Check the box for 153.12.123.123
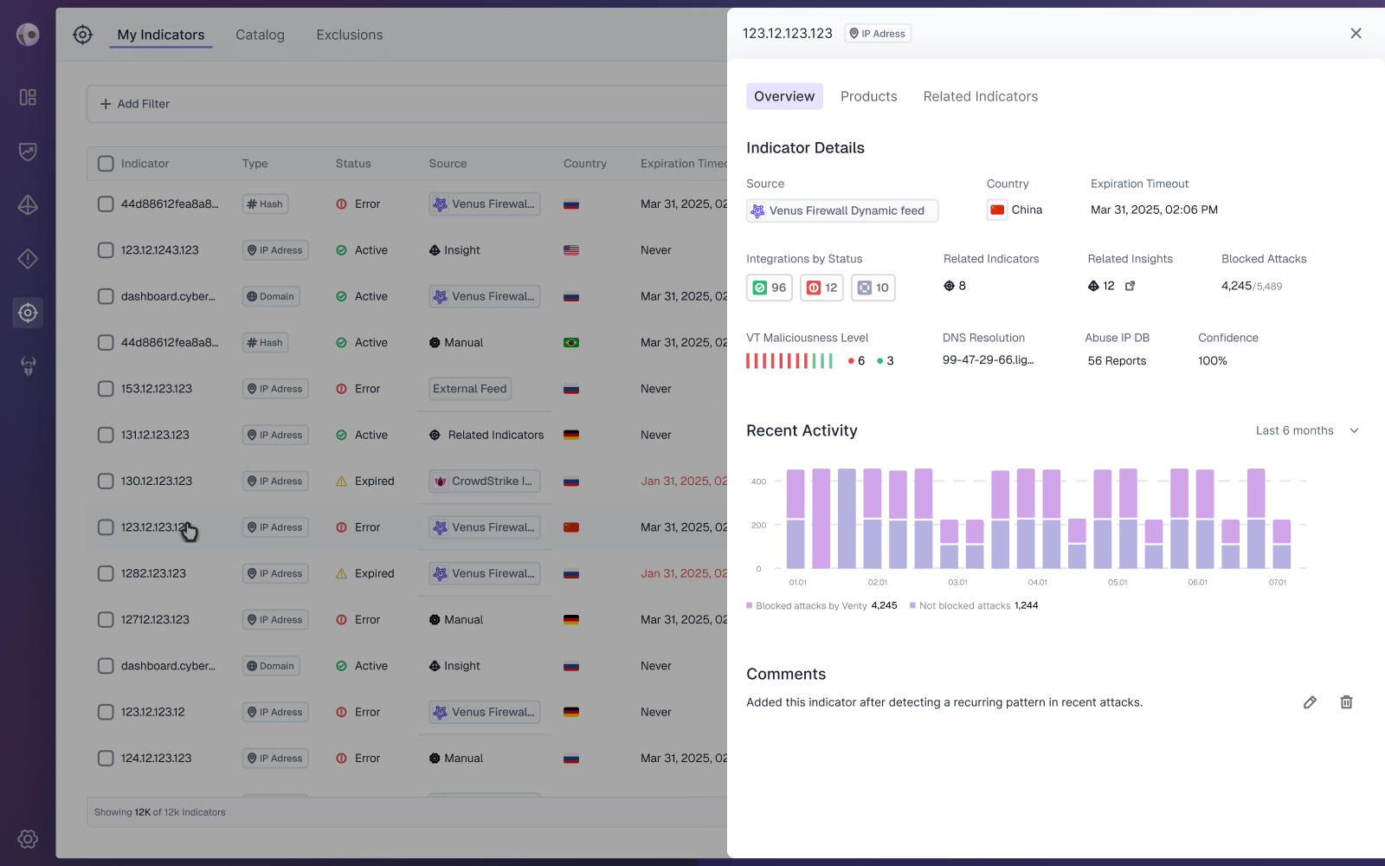 [106, 389]
